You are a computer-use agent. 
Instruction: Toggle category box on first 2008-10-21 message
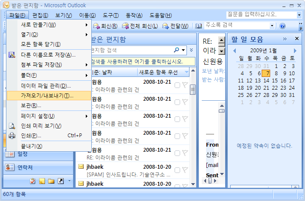(177, 85)
